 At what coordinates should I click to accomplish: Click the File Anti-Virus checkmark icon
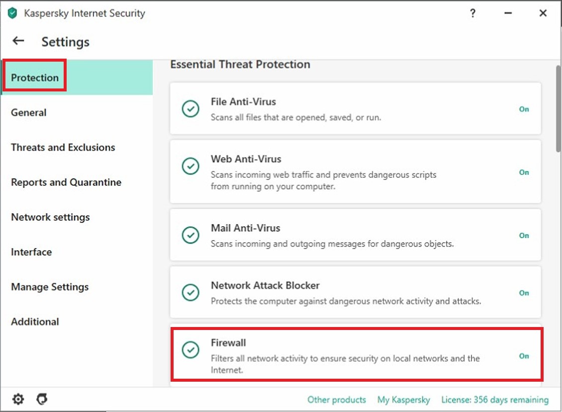[190, 109]
